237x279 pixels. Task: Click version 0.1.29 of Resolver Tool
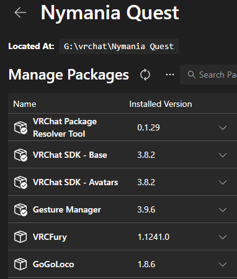pyautogui.click(x=148, y=127)
